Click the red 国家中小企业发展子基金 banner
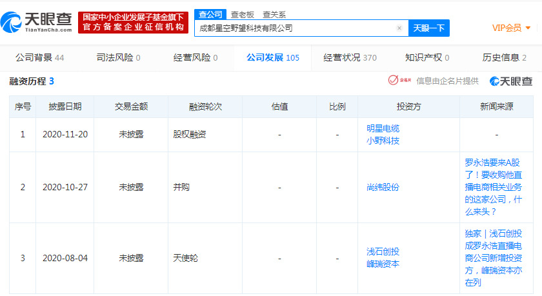This screenshot has width=542, height=296. click(x=133, y=23)
